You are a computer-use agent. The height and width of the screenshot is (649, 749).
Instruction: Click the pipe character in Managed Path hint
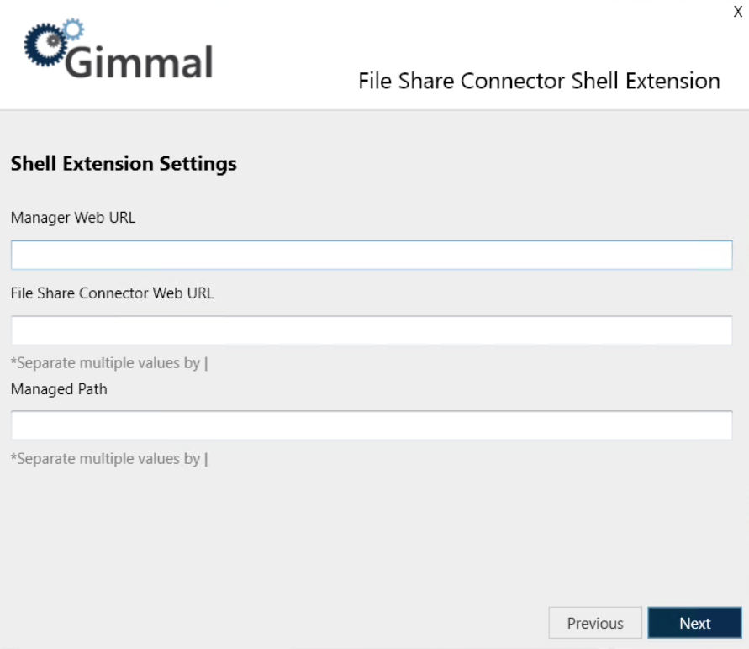point(206,459)
